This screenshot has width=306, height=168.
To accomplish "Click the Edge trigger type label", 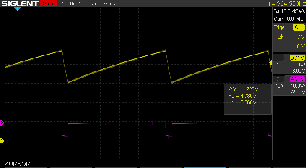I will tap(279, 27).
